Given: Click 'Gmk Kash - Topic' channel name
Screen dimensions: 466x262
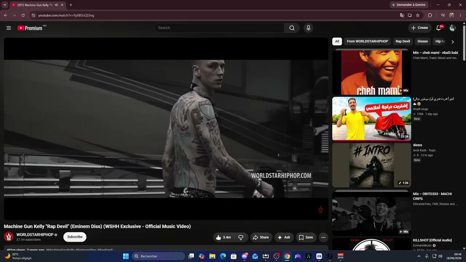Looking at the screenshot, I should pos(424,150).
